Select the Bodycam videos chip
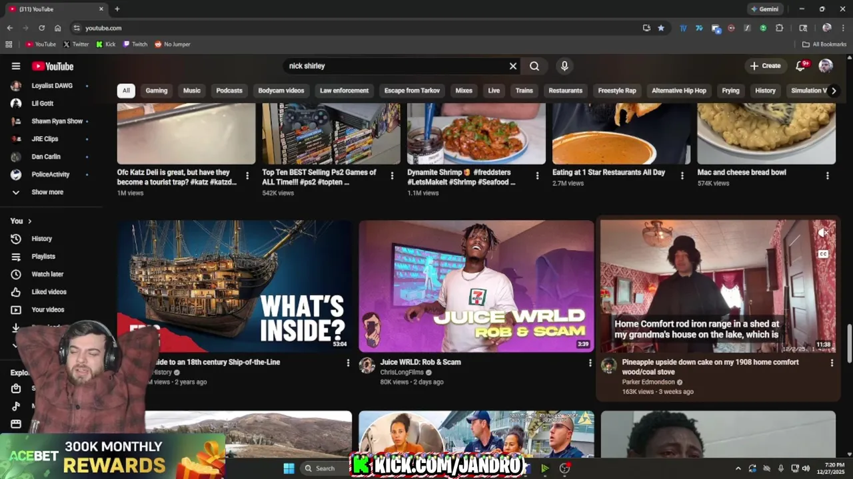The height and width of the screenshot is (479, 853). (281, 90)
